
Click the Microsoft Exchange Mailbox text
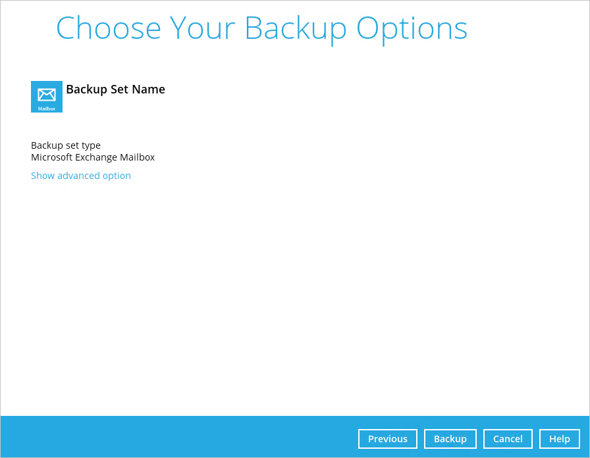click(x=93, y=157)
